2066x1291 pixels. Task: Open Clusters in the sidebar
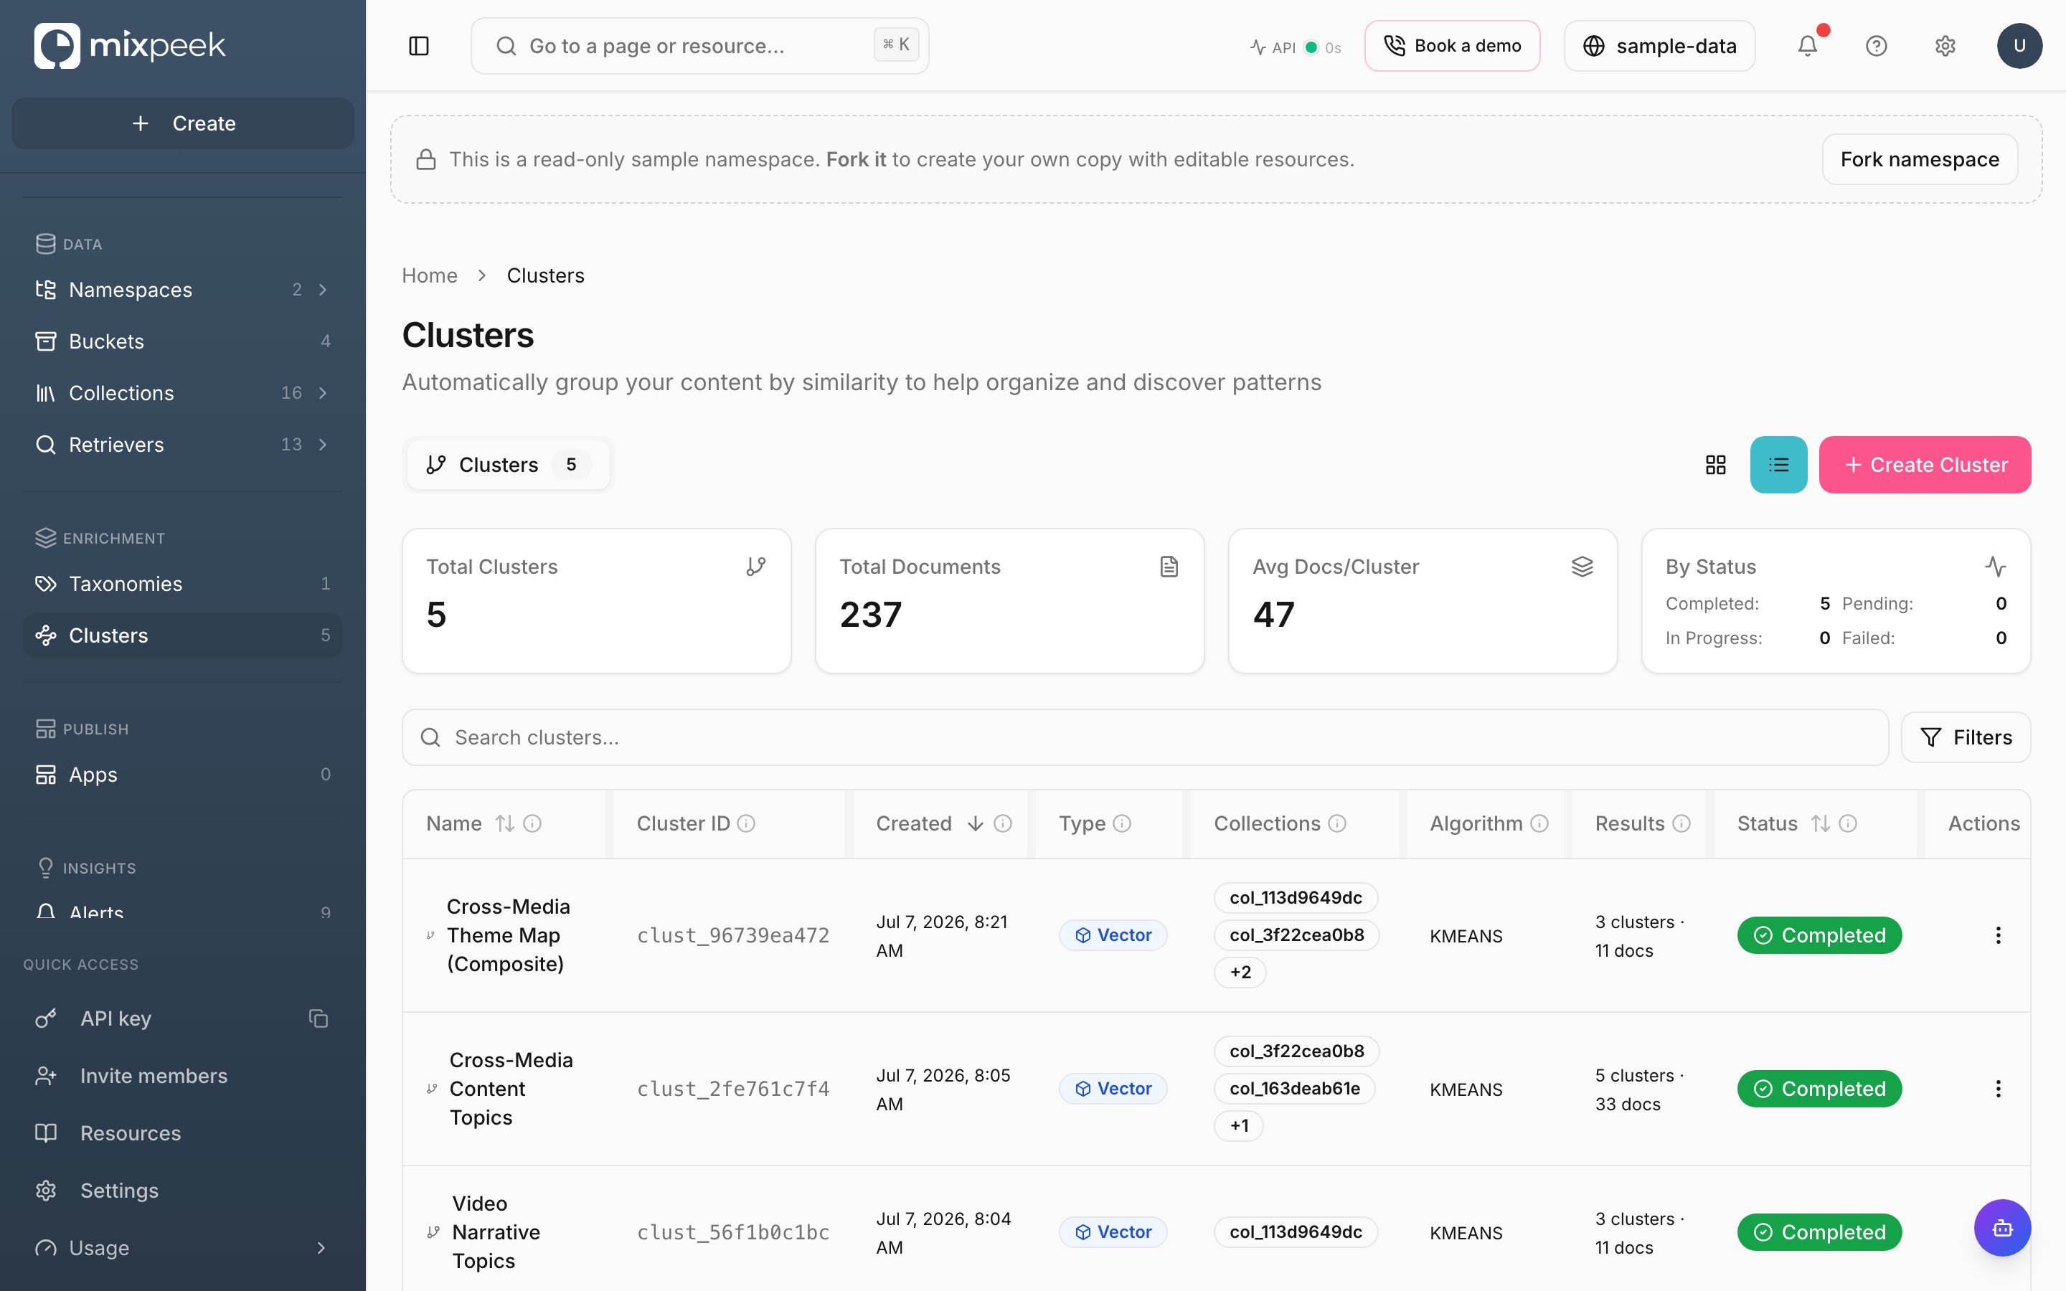tap(183, 635)
